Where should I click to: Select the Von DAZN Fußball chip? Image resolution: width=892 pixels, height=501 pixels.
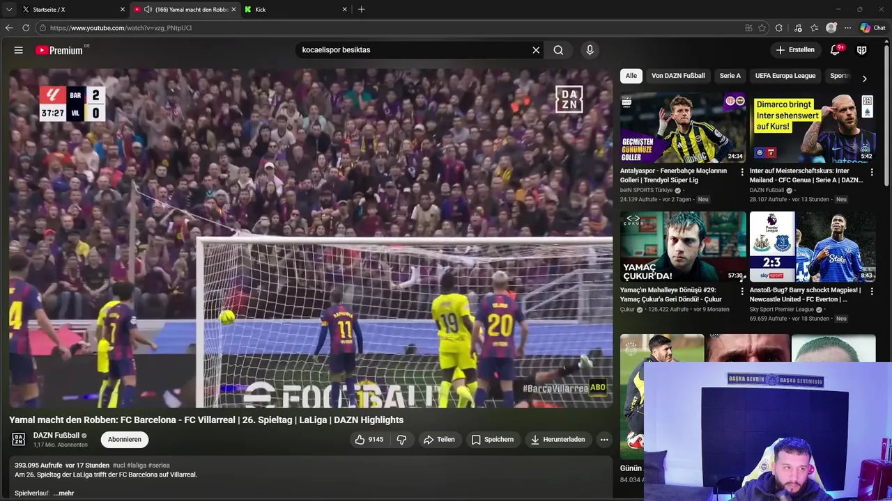(678, 76)
